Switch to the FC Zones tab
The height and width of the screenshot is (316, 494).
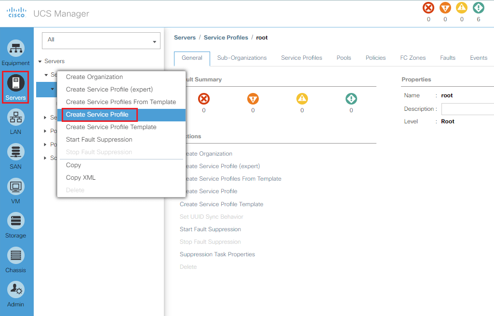(413, 58)
